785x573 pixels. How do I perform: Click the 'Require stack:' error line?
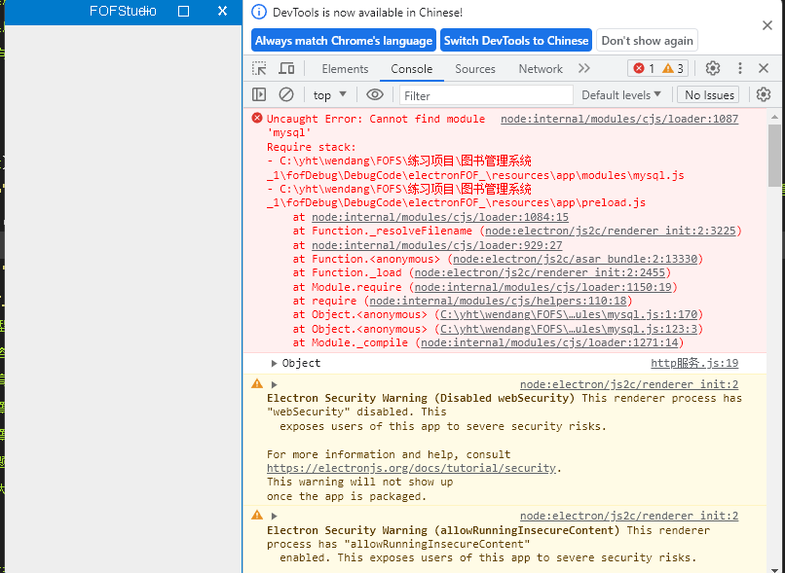coord(311,147)
